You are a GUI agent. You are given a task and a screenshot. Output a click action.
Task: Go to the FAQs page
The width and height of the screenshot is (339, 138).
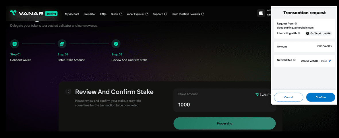click(103, 14)
